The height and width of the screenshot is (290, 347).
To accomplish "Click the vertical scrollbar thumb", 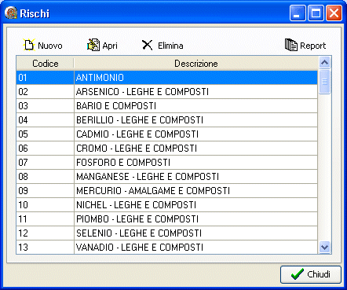I will click(x=324, y=82).
